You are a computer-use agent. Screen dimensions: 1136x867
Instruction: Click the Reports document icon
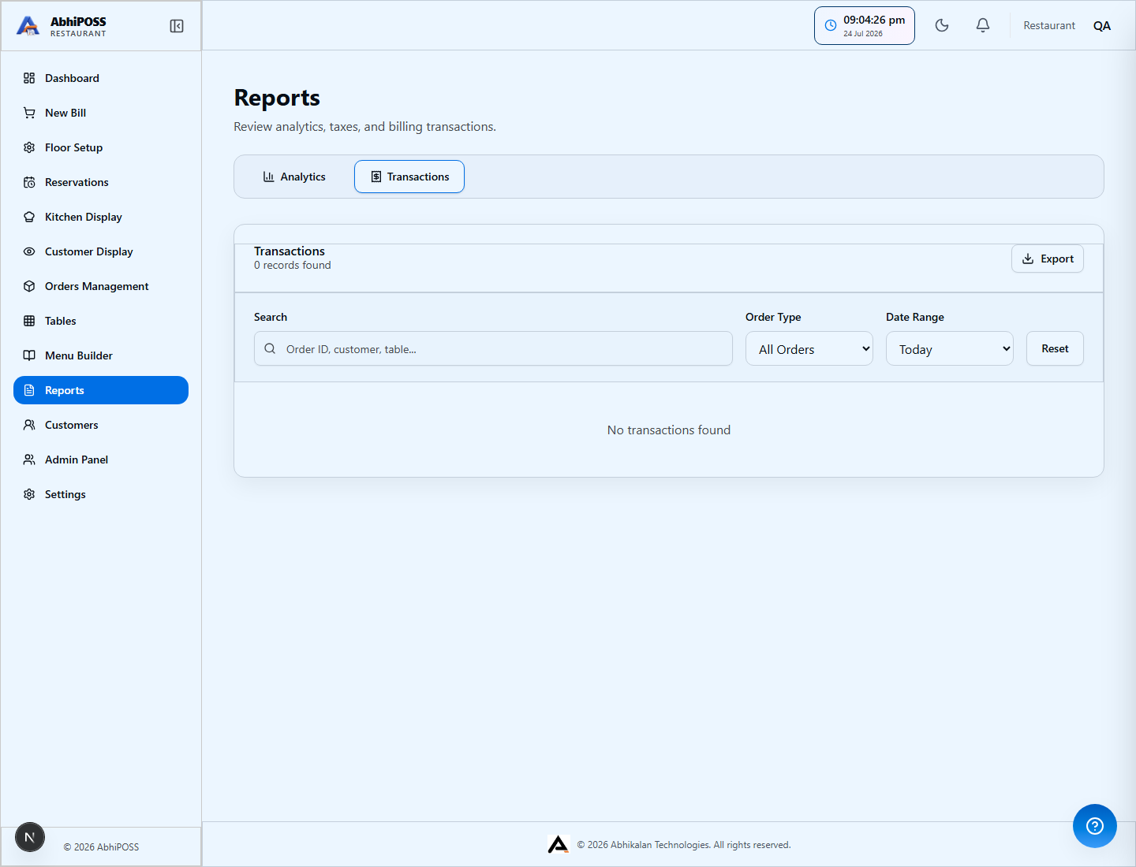click(29, 390)
